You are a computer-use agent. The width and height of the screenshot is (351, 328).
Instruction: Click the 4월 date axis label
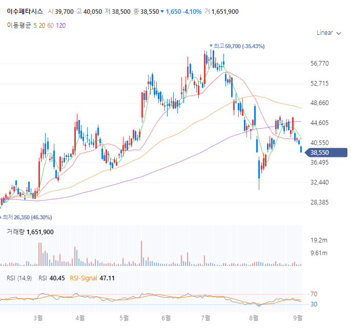80,318
